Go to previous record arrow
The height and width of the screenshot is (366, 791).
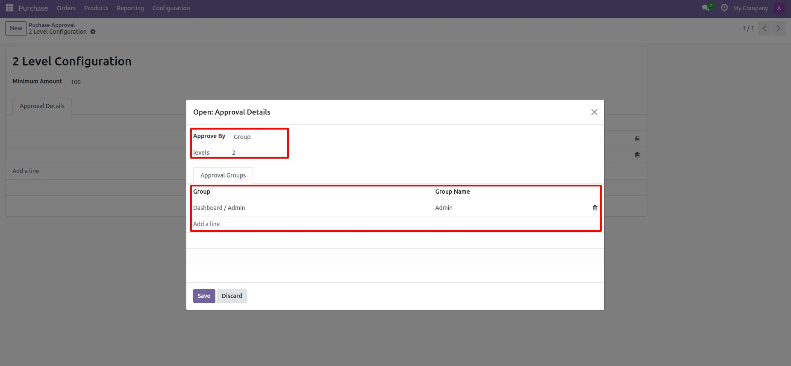pyautogui.click(x=765, y=28)
